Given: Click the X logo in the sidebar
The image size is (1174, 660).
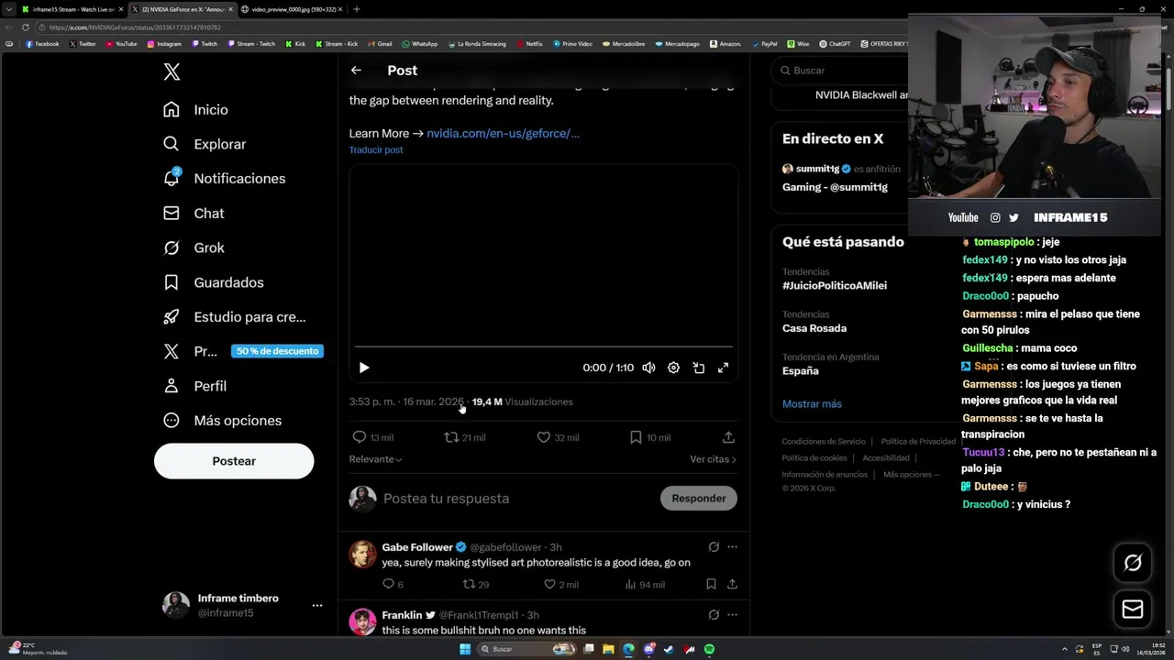Looking at the screenshot, I should coord(172,72).
